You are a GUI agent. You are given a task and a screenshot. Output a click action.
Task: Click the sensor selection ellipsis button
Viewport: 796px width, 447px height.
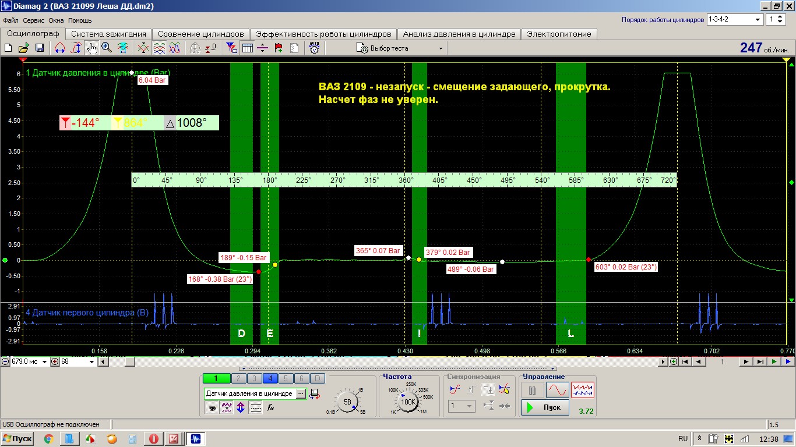tap(301, 394)
